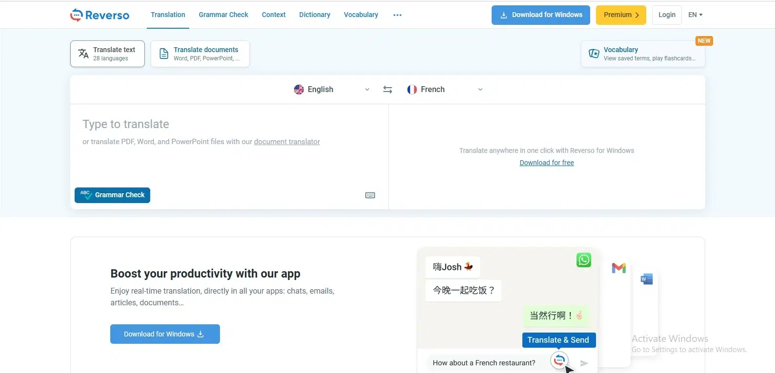This screenshot has height=373, width=775.
Task: Click Translate & Send in the preview
Action: (x=559, y=340)
